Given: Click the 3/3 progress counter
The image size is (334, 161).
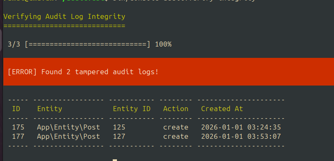Looking at the screenshot, I should pyautogui.click(x=14, y=44).
